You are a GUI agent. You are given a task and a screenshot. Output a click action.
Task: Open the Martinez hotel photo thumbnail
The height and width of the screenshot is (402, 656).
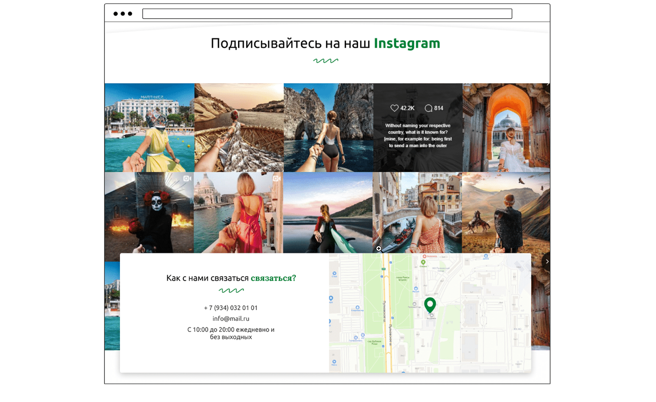tap(149, 128)
